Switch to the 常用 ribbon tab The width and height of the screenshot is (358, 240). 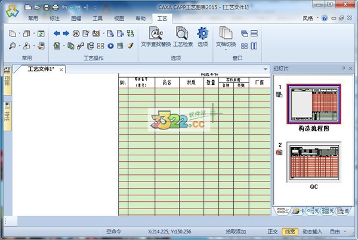click(x=33, y=19)
